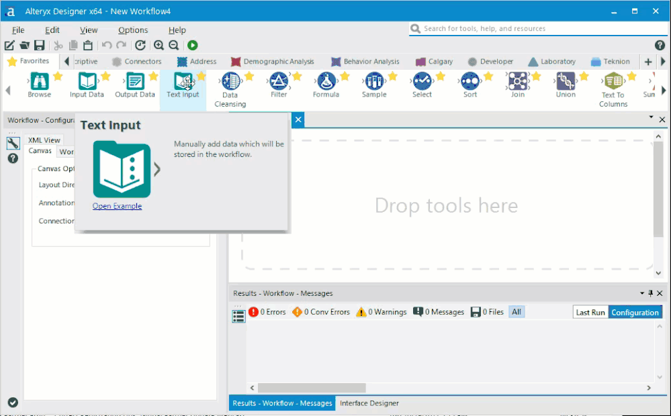Filter results by 0 Warnings
This screenshot has height=416, width=671.
[382, 312]
